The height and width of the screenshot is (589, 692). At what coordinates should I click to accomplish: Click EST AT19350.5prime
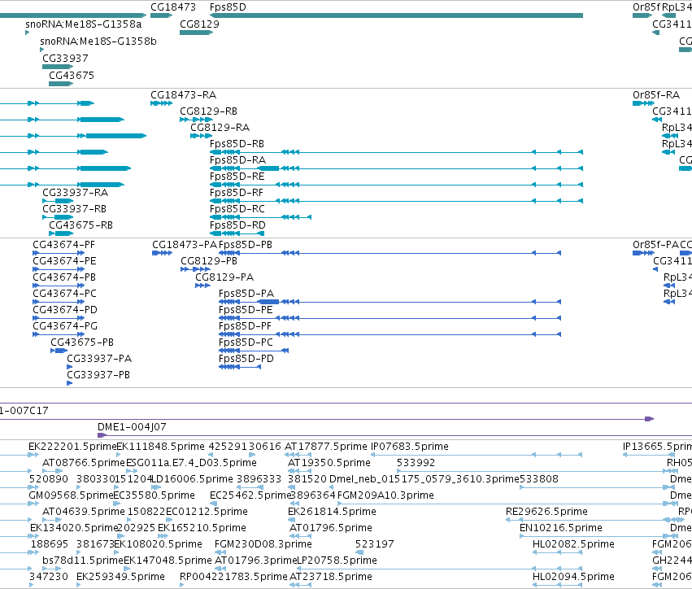tap(329, 463)
